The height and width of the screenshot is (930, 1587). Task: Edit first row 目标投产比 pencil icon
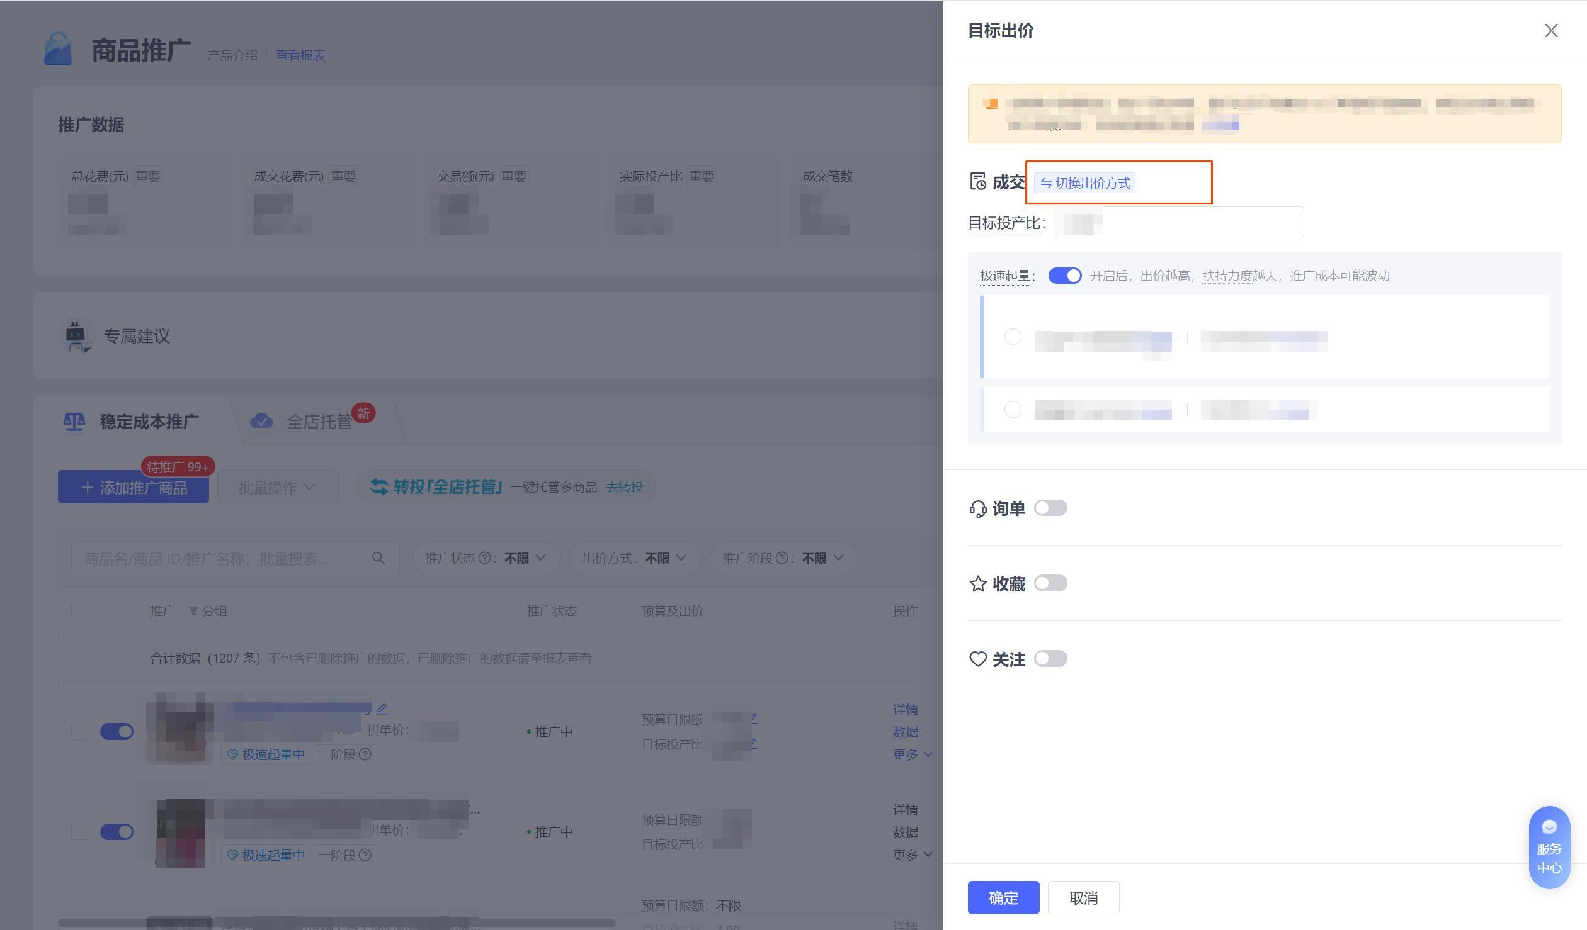tap(753, 743)
